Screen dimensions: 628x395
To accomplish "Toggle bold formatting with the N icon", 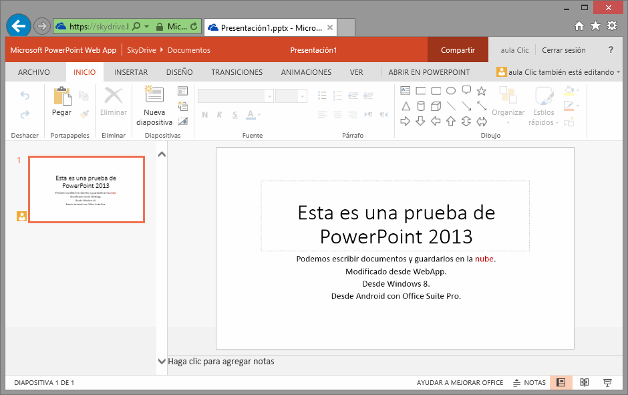I will click(x=204, y=114).
